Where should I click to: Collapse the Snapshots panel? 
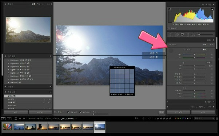tap(5, 86)
